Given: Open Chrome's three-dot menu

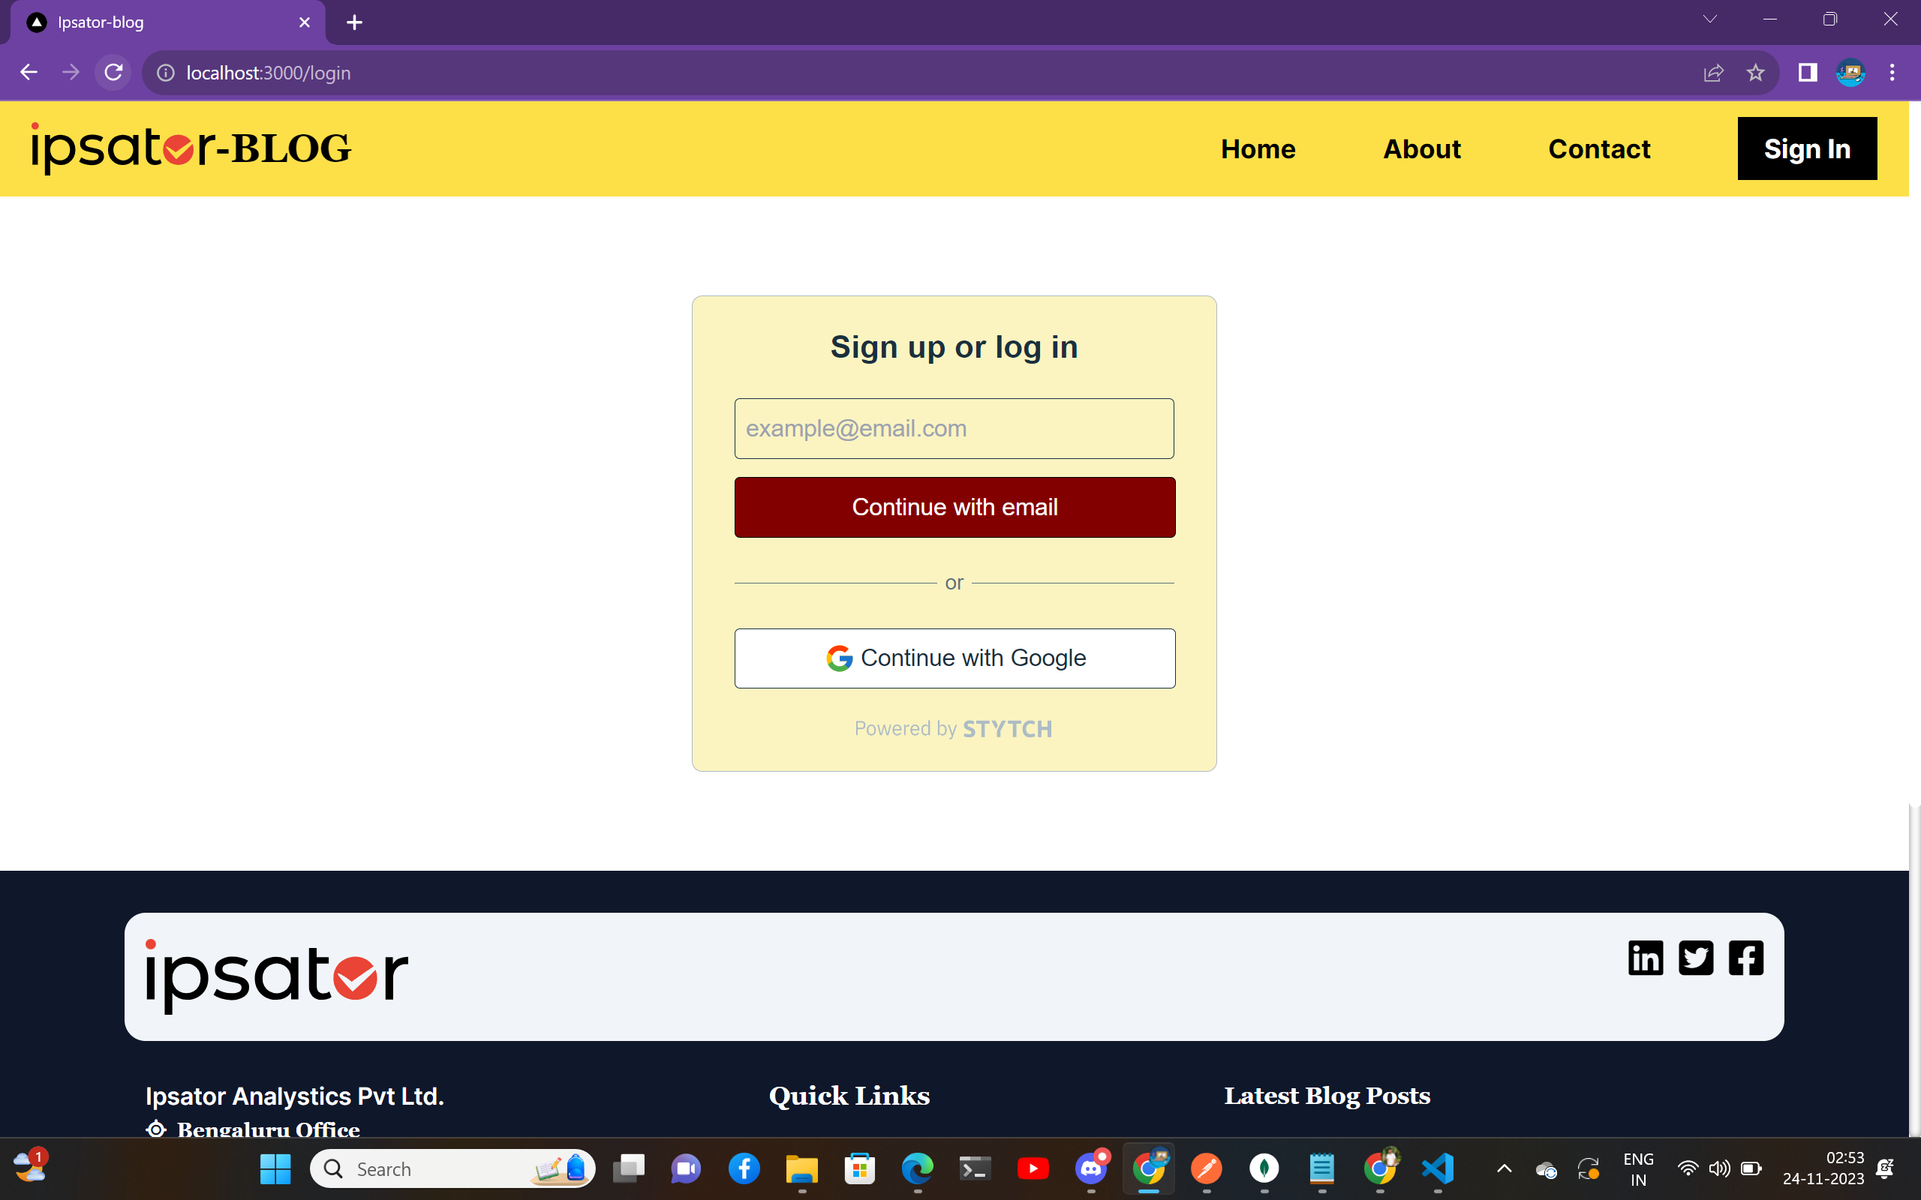Looking at the screenshot, I should pos(1891,72).
